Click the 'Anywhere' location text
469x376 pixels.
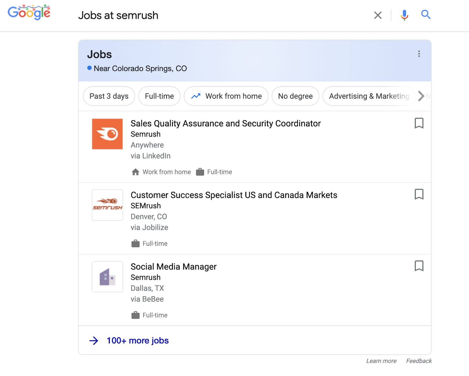point(147,145)
